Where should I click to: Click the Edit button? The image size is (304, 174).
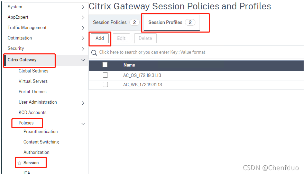tap(121, 38)
